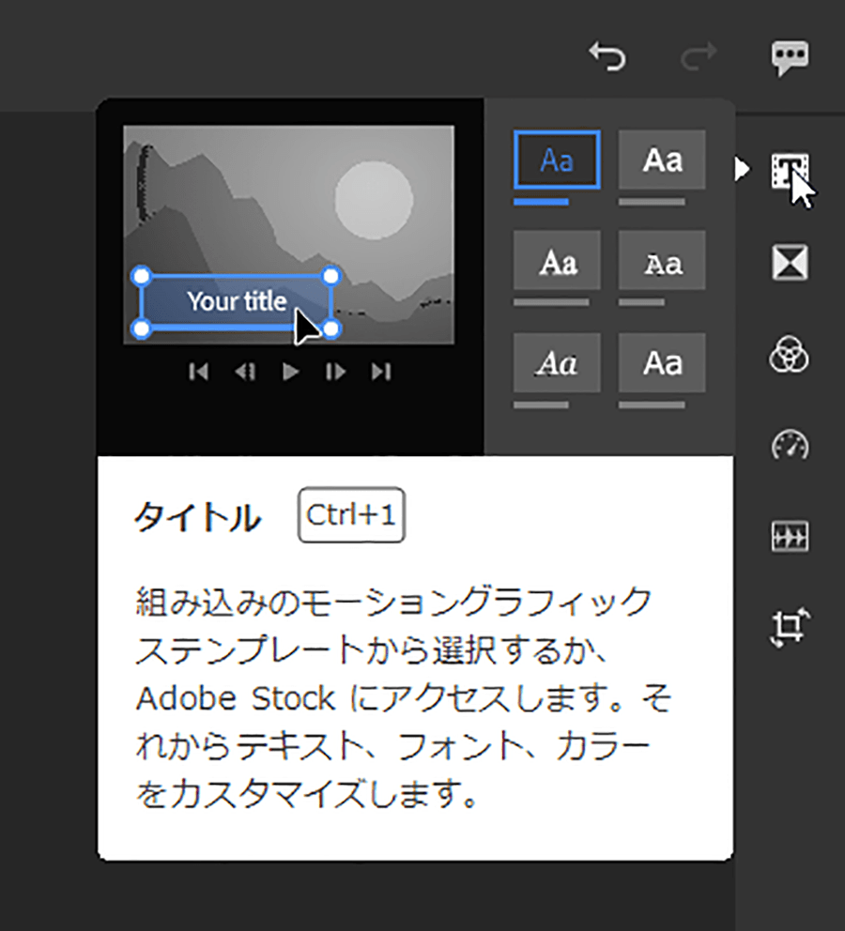Click the triangle arrow beside Titles icon
This screenshot has width=845, height=931.
[x=742, y=169]
